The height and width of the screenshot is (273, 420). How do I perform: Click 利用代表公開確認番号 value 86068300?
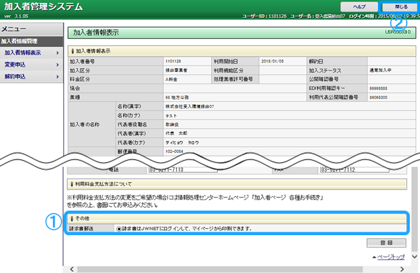pos(378,98)
